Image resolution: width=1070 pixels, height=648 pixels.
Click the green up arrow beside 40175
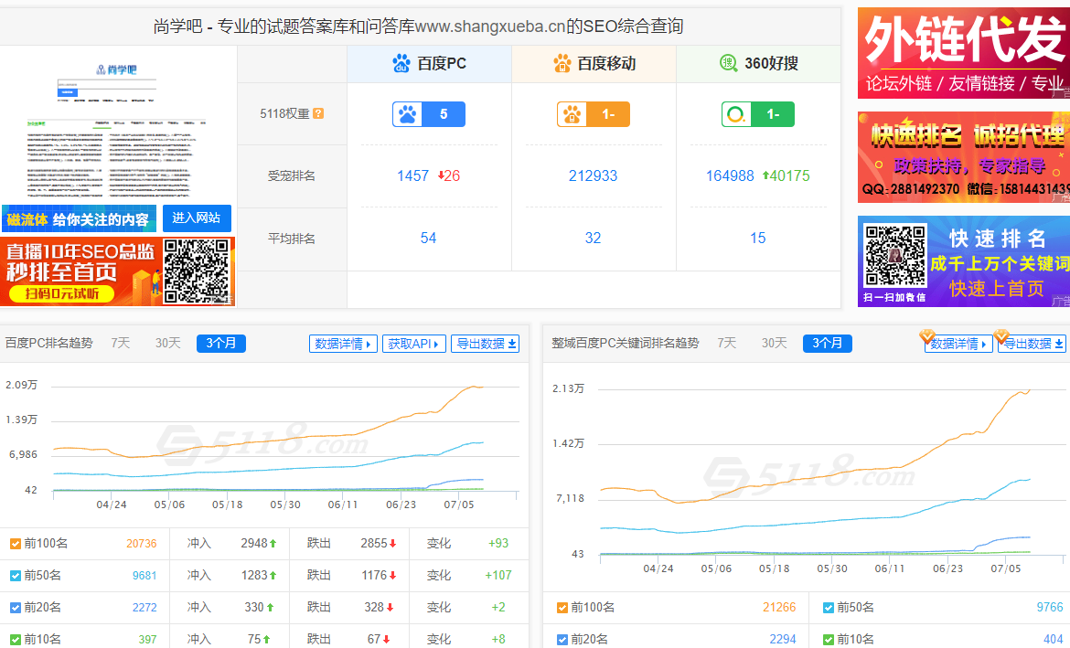click(x=765, y=176)
